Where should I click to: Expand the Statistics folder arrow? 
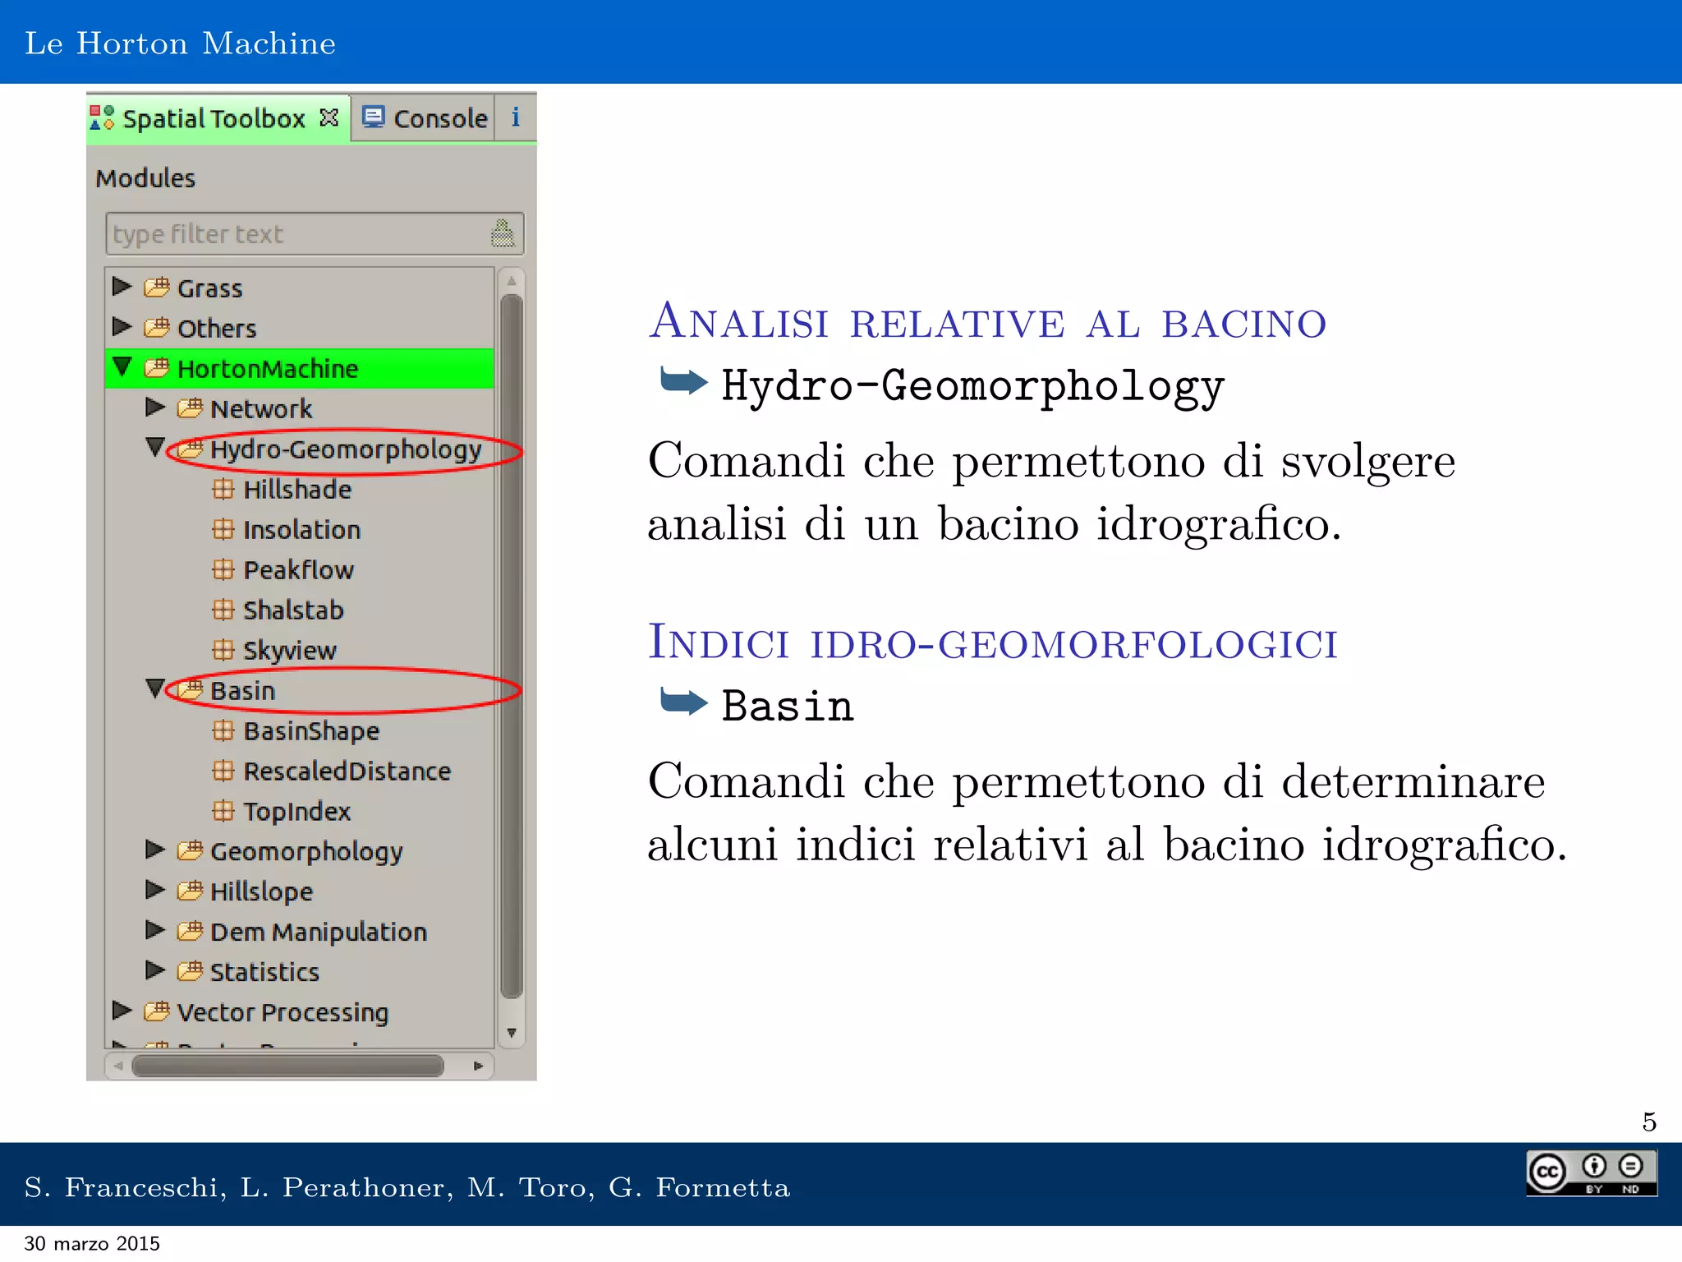155,970
